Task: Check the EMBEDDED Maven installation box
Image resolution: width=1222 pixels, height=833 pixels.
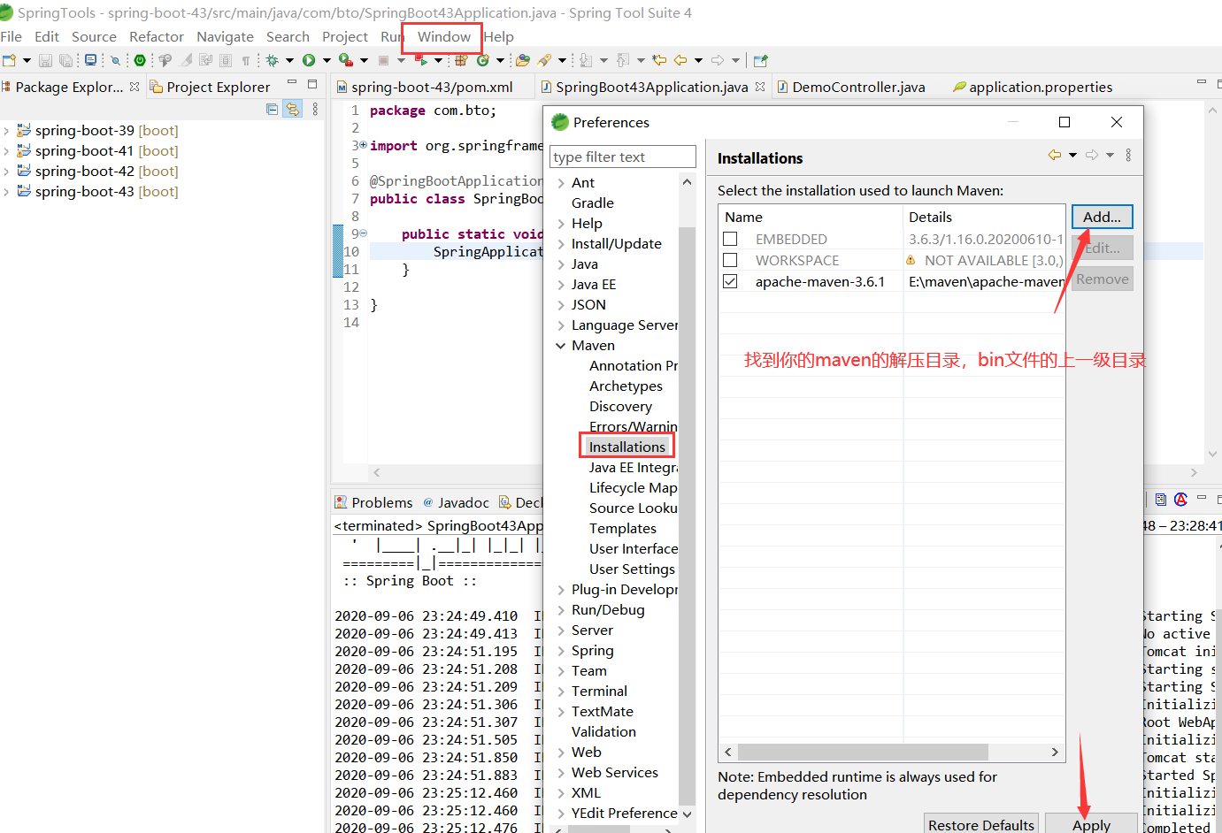Action: [730, 239]
